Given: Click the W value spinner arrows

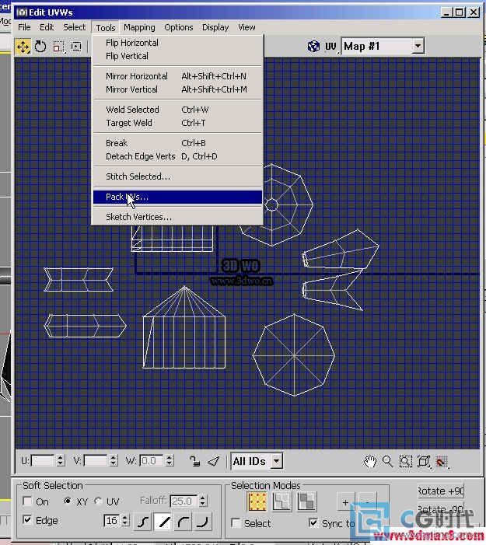Looking at the screenshot, I should pos(169,460).
